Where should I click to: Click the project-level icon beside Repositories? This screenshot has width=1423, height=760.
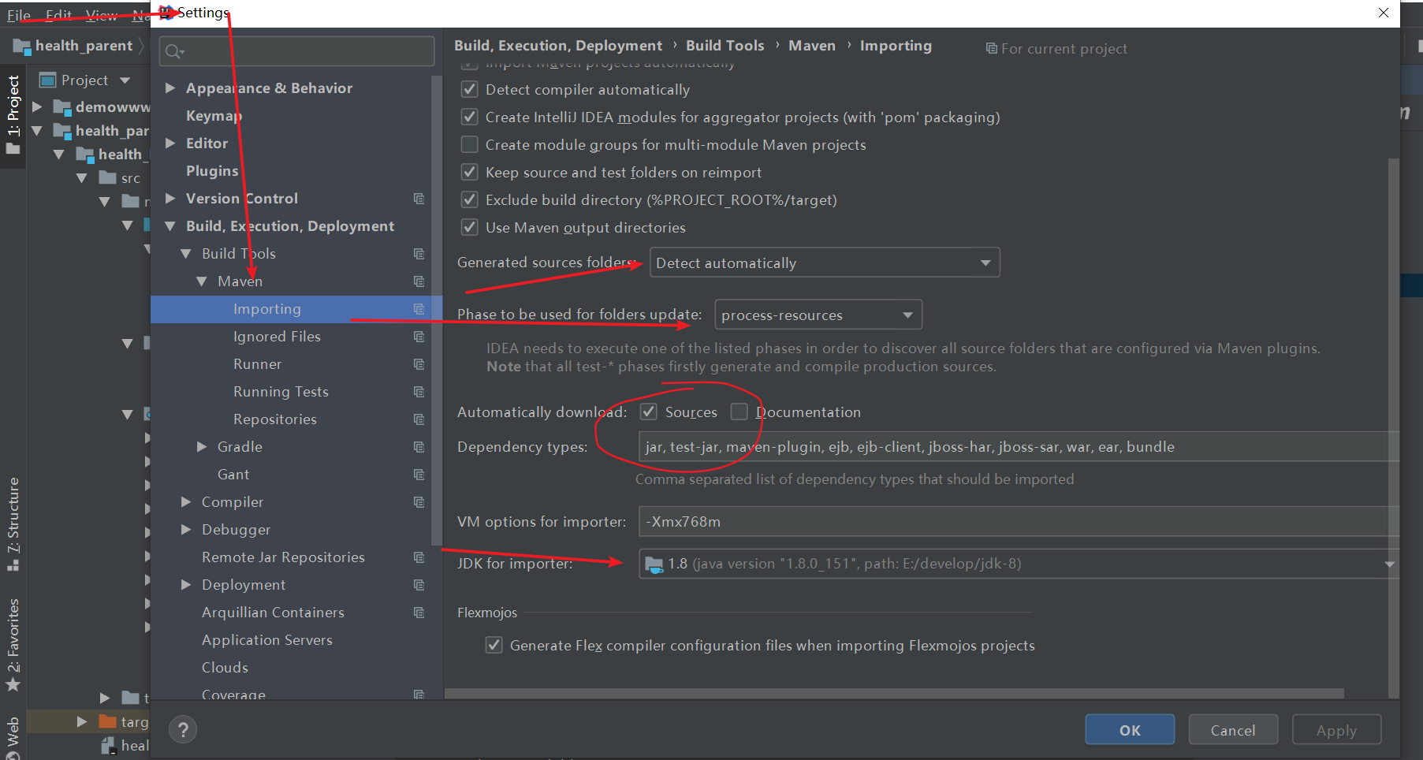(x=419, y=419)
